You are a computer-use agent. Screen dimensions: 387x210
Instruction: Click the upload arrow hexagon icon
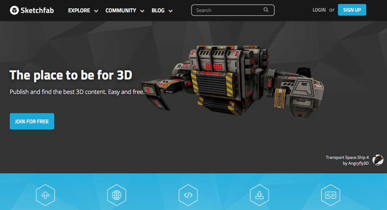(x=45, y=195)
